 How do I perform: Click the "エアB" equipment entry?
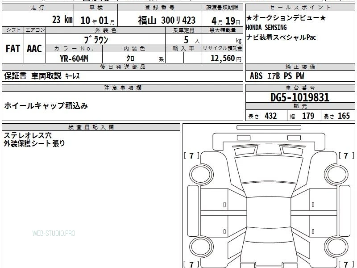pyautogui.click(x=274, y=76)
